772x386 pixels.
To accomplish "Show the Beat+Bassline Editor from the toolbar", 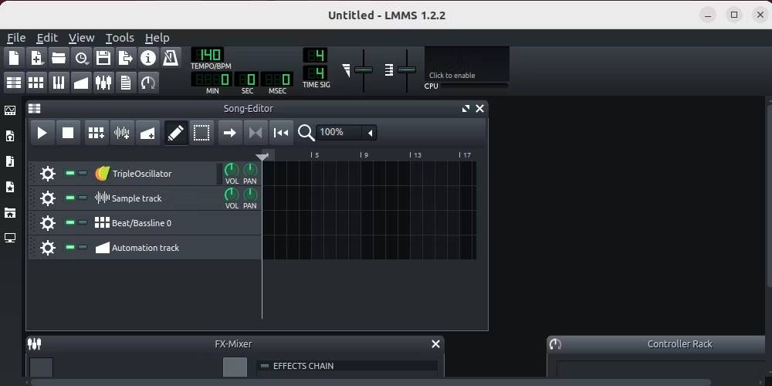I will tap(36, 83).
